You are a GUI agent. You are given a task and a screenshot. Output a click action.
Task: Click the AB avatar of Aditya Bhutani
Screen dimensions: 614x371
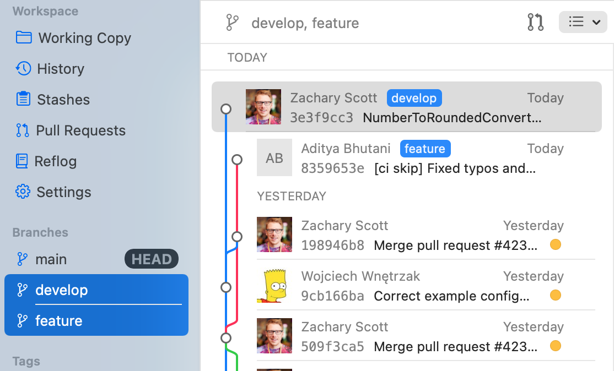(274, 158)
